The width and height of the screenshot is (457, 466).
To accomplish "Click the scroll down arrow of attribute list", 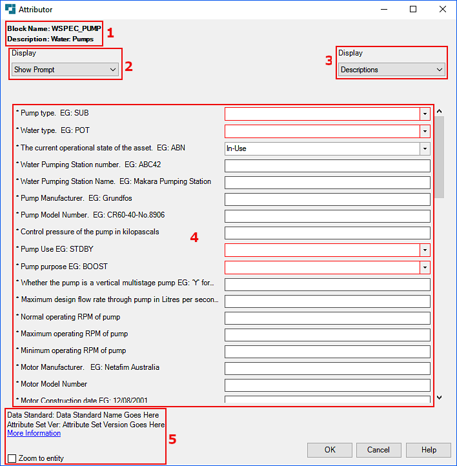I will (440, 398).
